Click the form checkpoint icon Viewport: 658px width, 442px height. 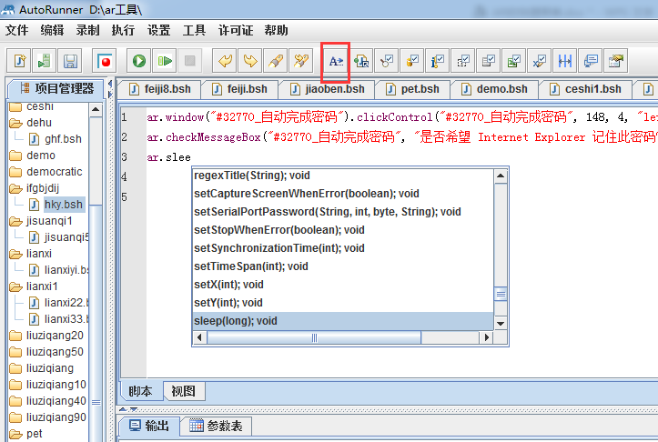tap(489, 61)
